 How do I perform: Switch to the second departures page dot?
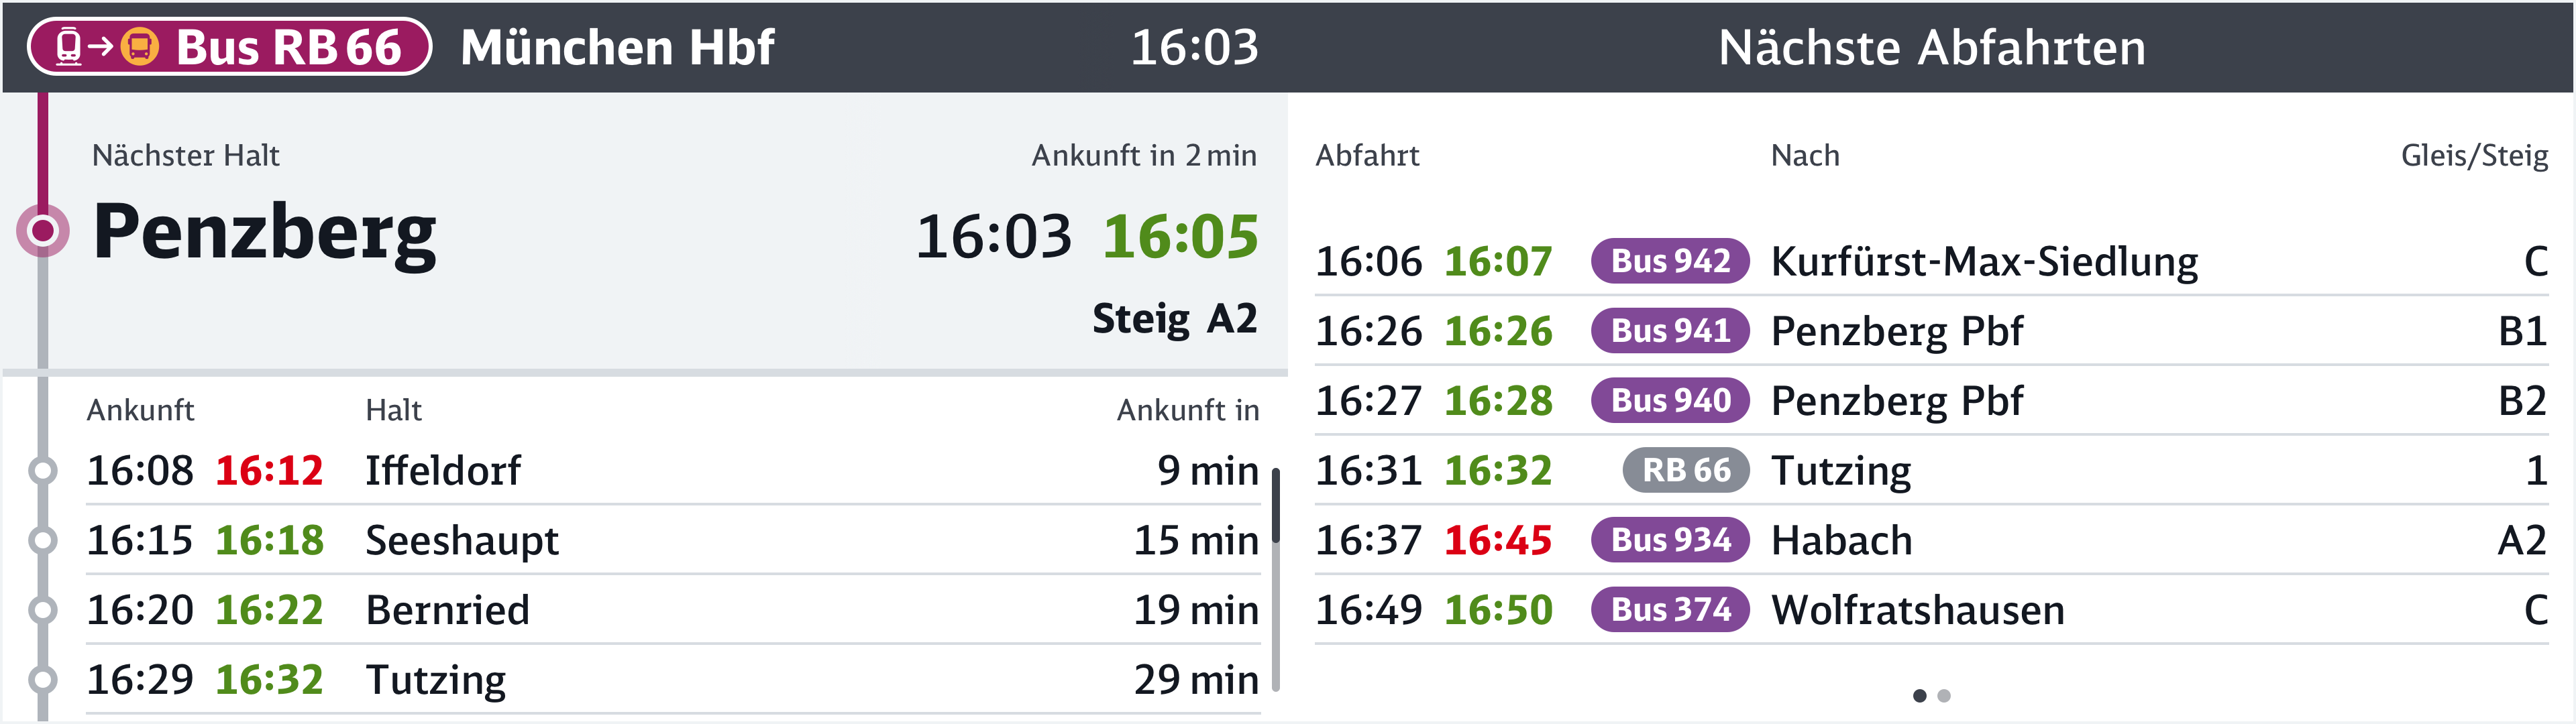click(1944, 696)
